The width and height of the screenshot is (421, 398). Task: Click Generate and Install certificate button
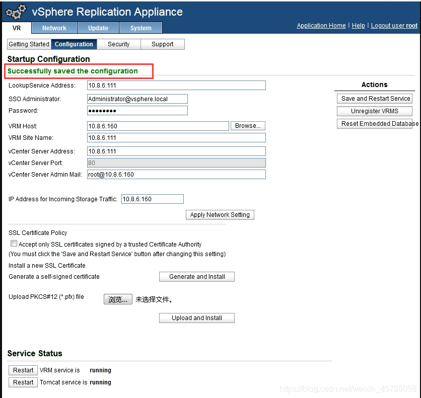197,277
